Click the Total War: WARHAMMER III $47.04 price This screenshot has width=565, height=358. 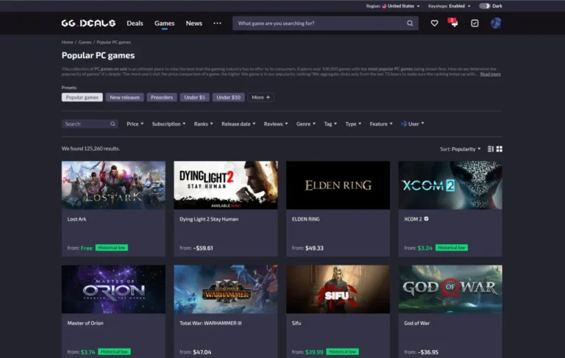pos(202,352)
